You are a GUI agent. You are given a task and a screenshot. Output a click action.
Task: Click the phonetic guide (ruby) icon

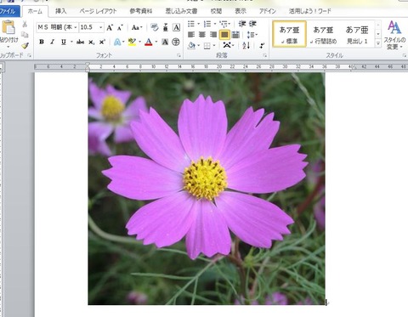[166, 27]
